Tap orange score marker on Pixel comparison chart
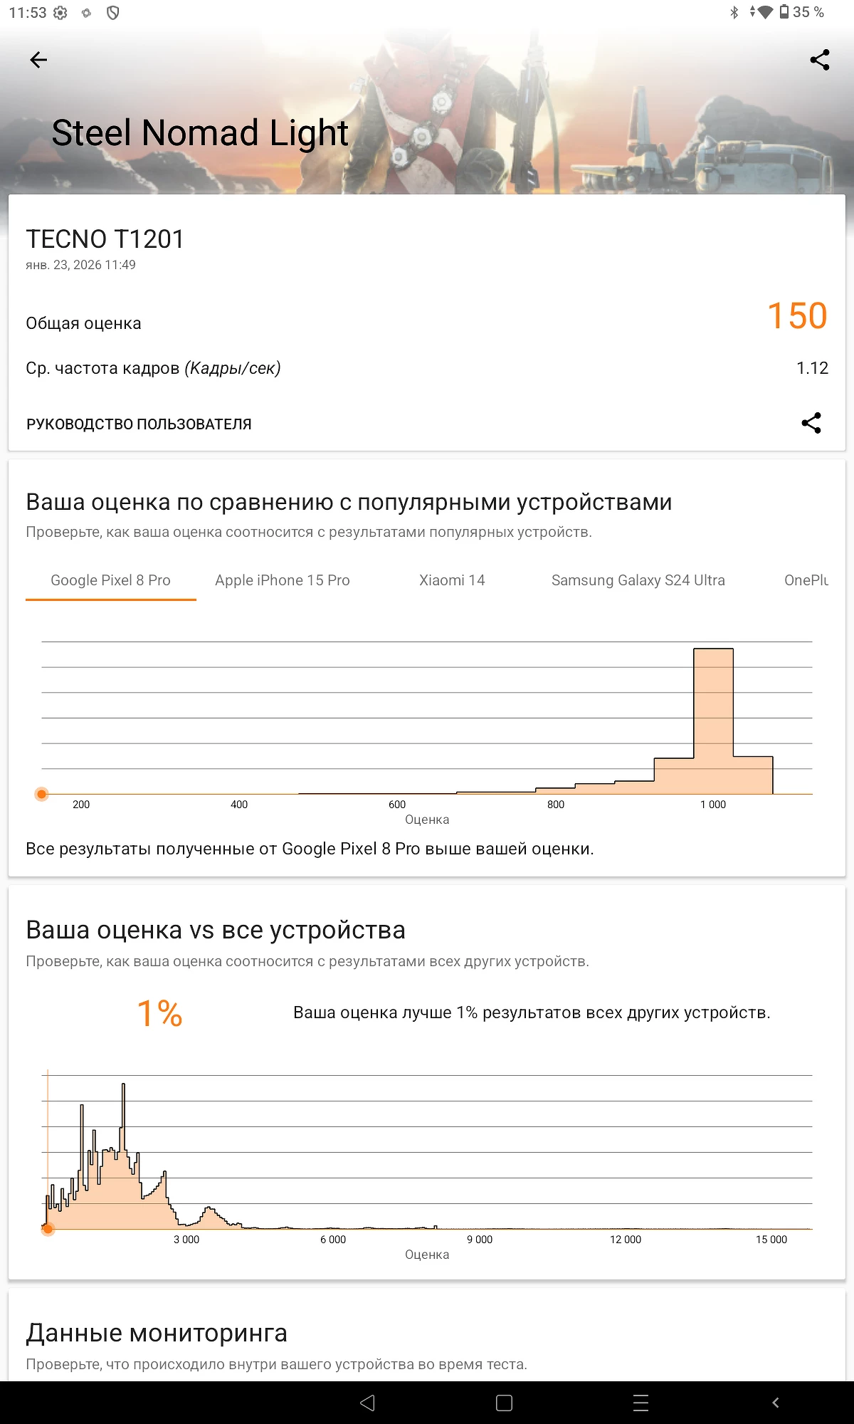 click(42, 794)
